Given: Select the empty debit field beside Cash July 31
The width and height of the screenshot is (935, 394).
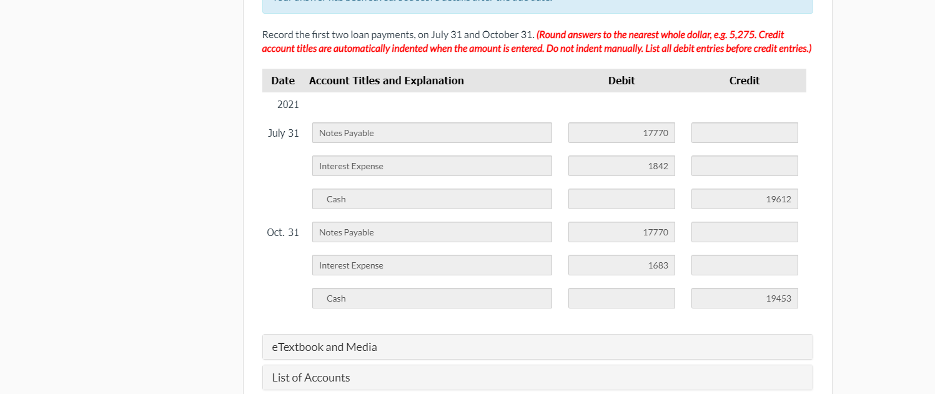Looking at the screenshot, I should click(x=621, y=199).
